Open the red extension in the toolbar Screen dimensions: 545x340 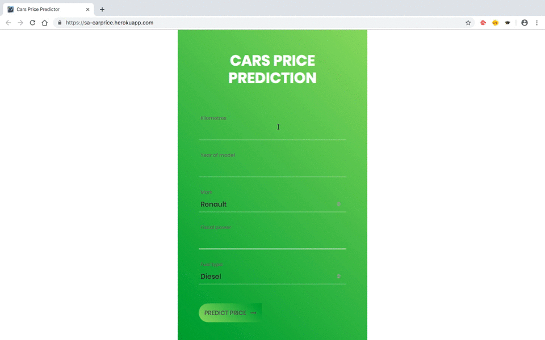483,23
